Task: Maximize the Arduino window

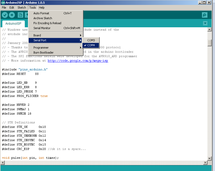Action: click(x=204, y=3)
